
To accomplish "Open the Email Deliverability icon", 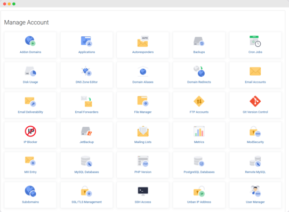I will tap(30, 102).
